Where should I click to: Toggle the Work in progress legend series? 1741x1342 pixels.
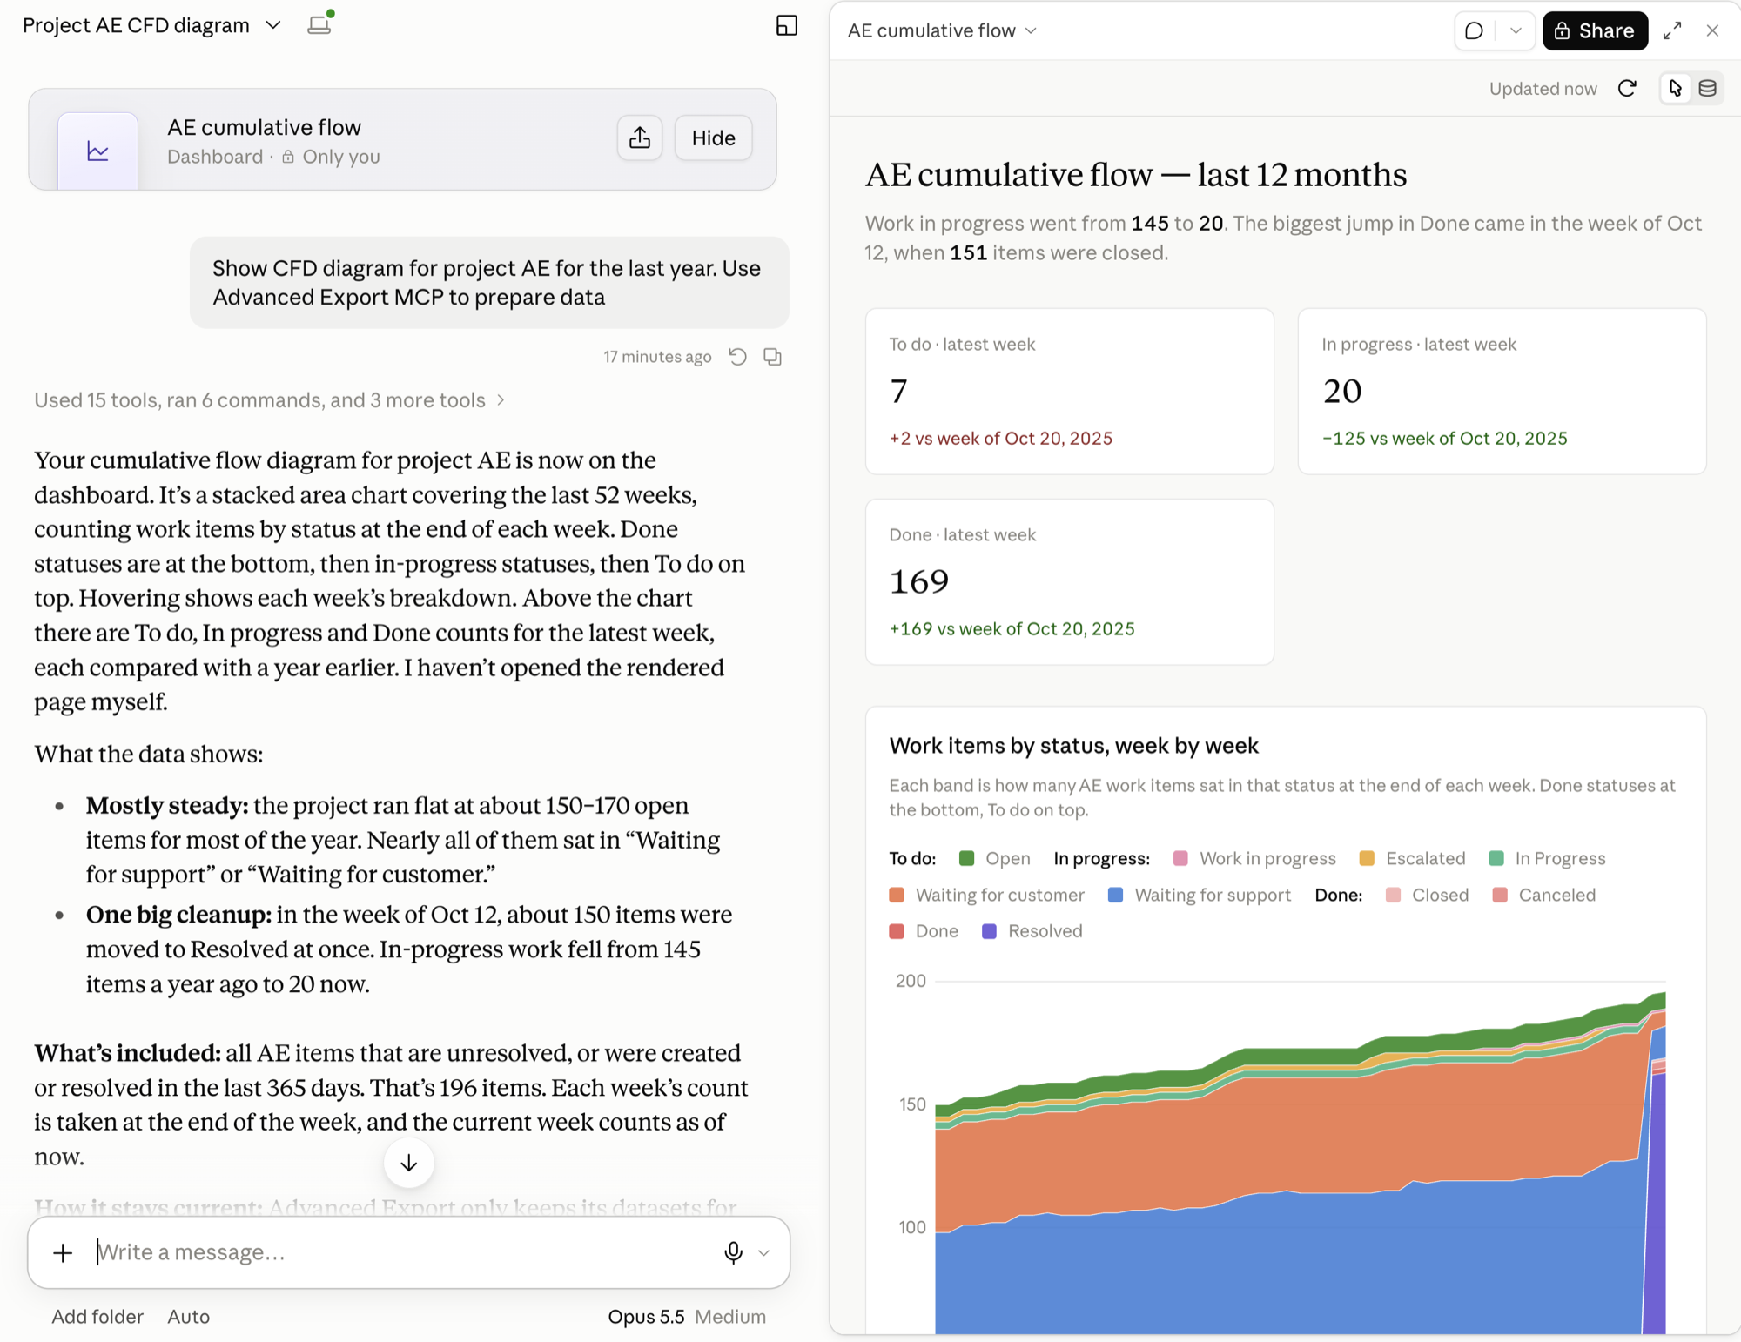pos(1254,859)
